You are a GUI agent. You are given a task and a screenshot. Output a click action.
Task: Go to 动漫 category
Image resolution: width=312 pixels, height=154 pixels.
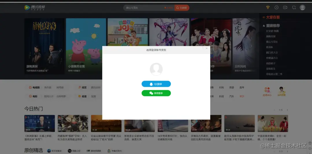tap(84, 96)
